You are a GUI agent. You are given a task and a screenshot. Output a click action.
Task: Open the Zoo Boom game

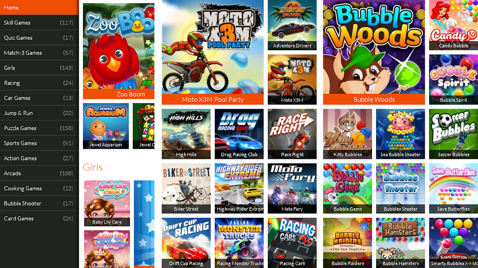[119, 51]
